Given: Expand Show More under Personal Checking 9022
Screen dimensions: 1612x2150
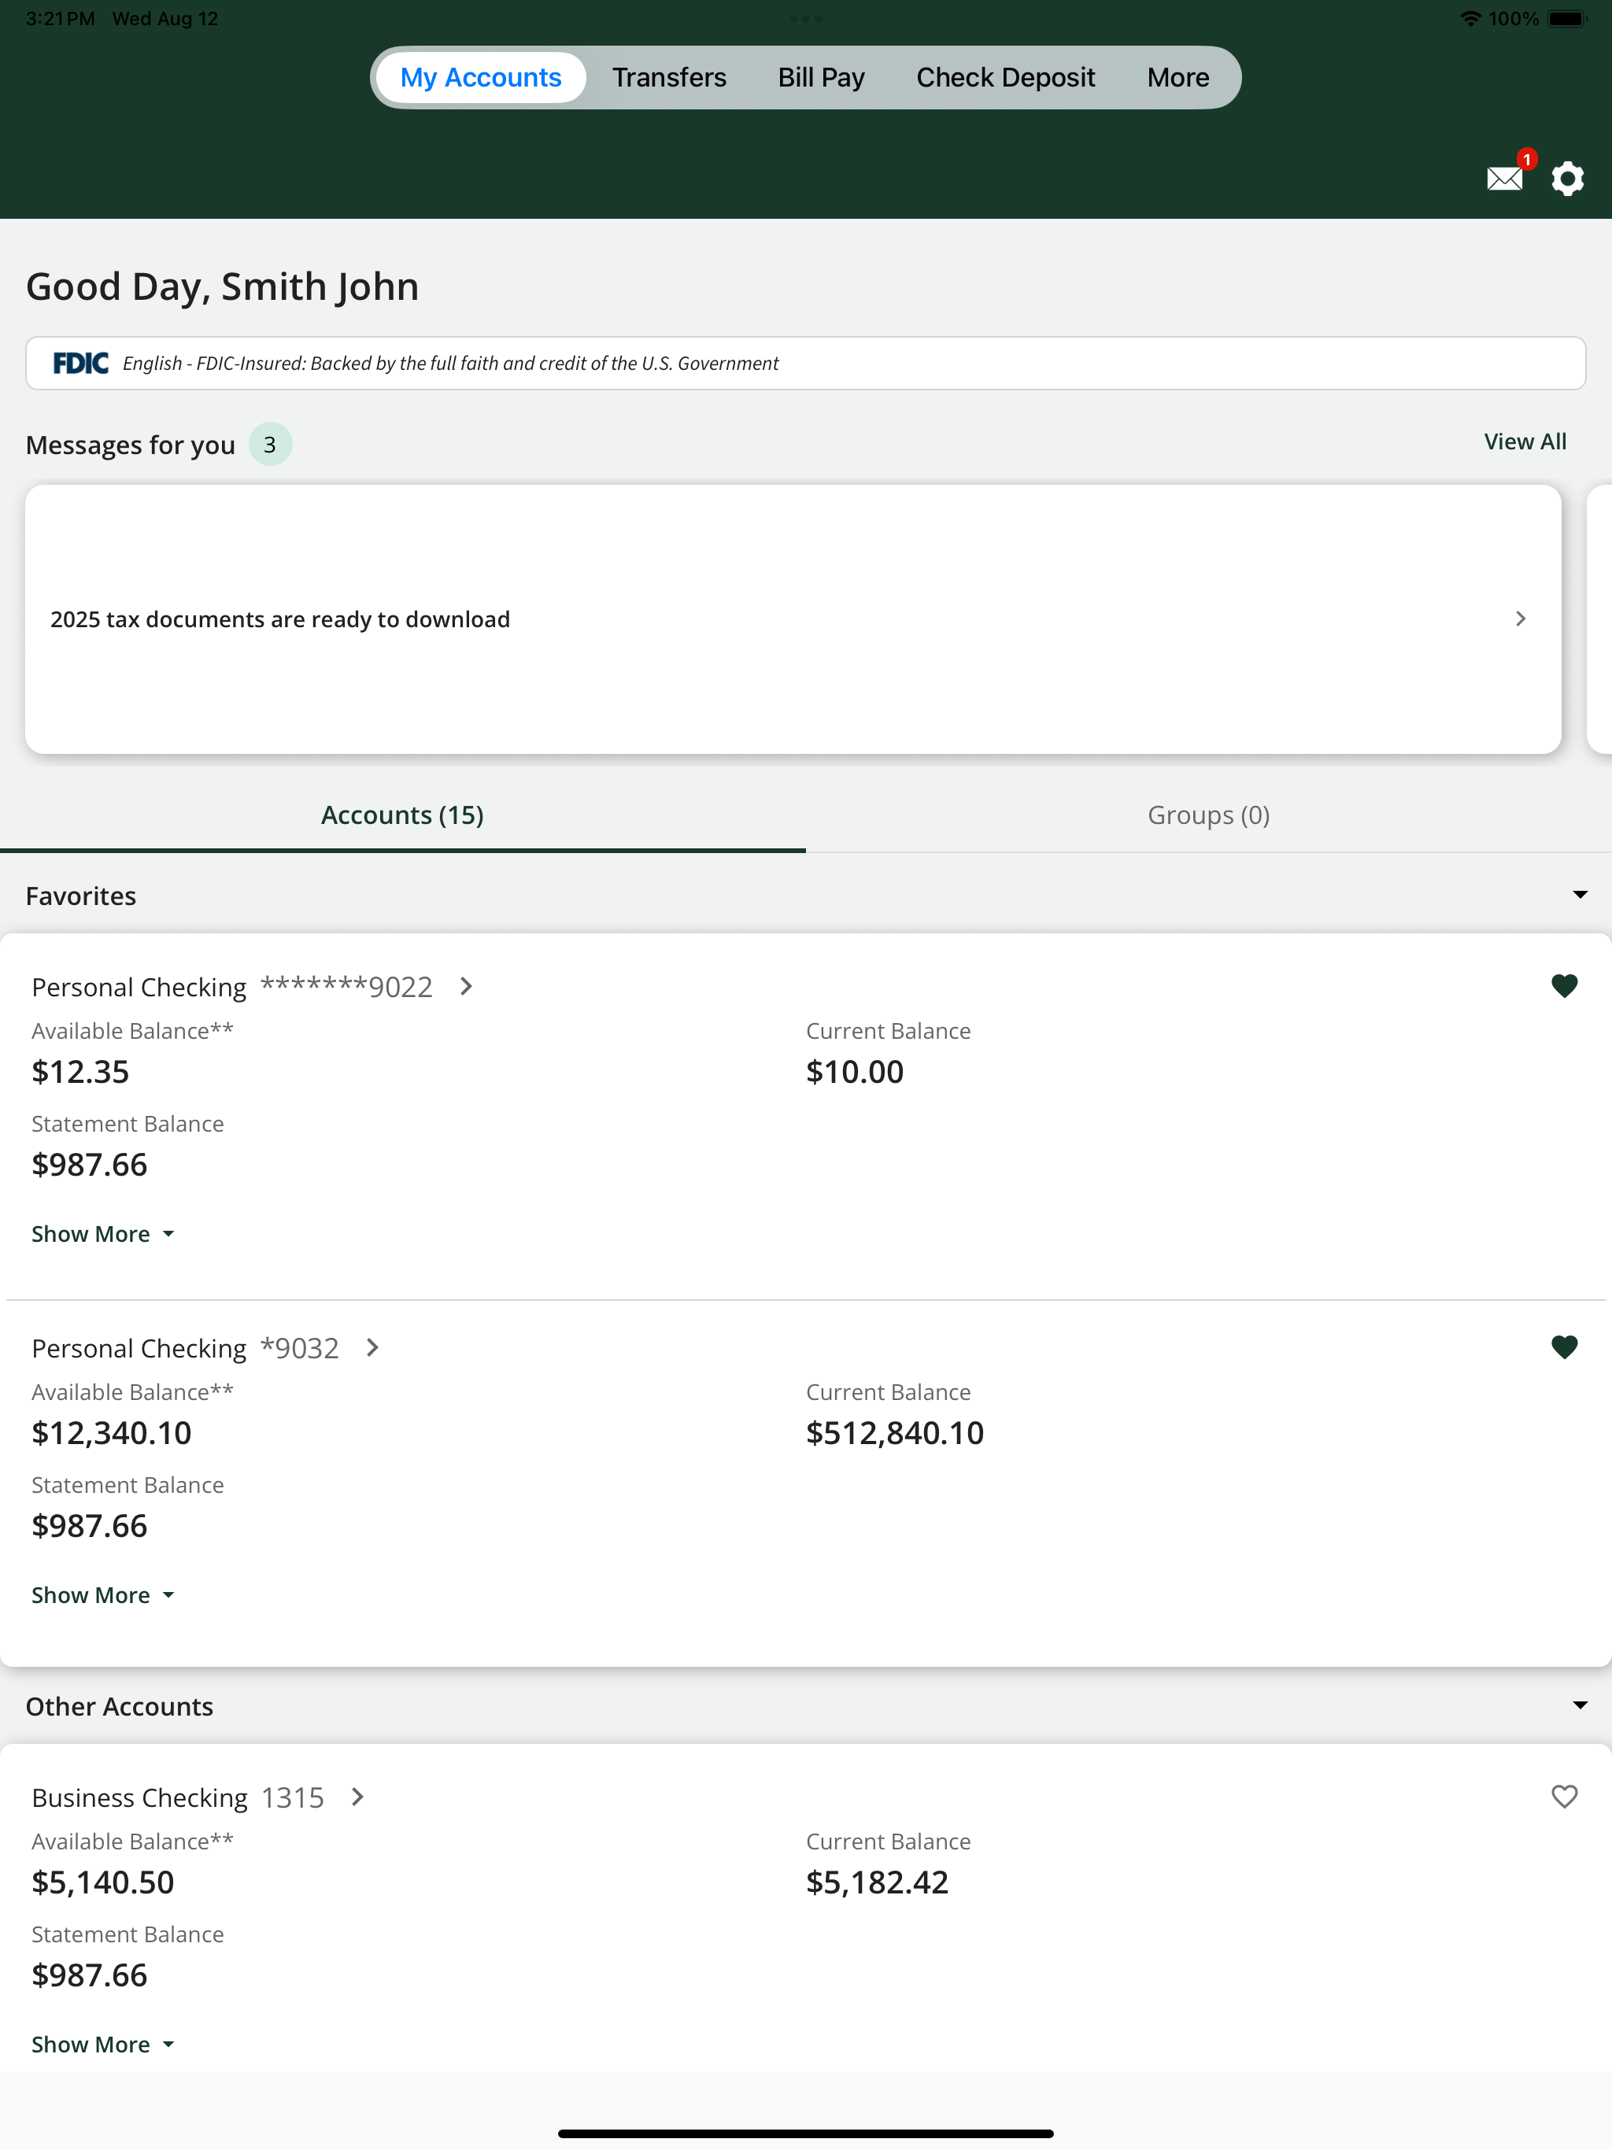Looking at the screenshot, I should [x=103, y=1233].
